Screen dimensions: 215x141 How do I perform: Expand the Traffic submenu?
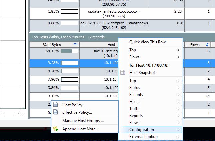pos(151,108)
